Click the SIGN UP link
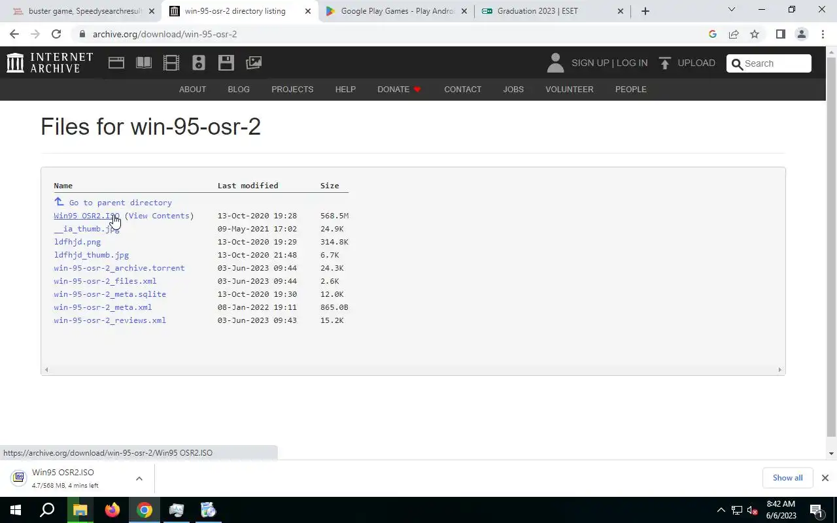The image size is (837, 523). point(590,63)
